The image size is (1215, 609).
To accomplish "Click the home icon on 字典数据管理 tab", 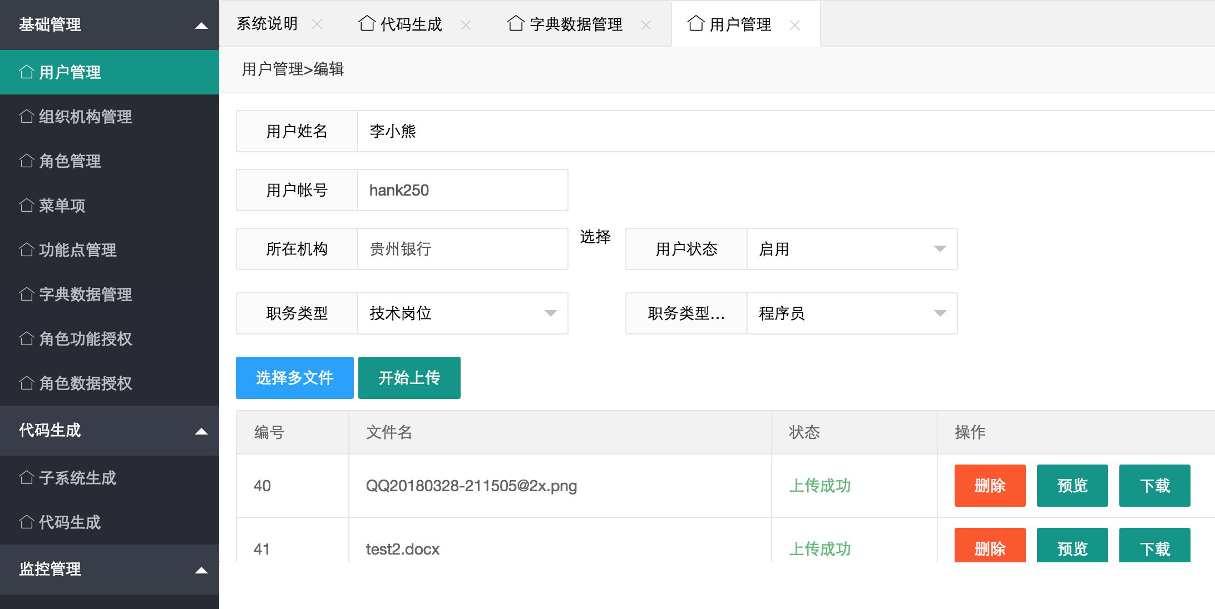I will pyautogui.click(x=516, y=23).
